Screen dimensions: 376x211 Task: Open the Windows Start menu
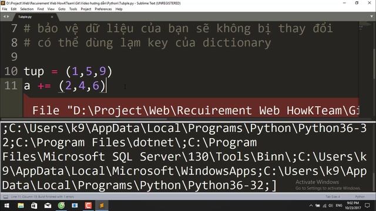pos(6,206)
